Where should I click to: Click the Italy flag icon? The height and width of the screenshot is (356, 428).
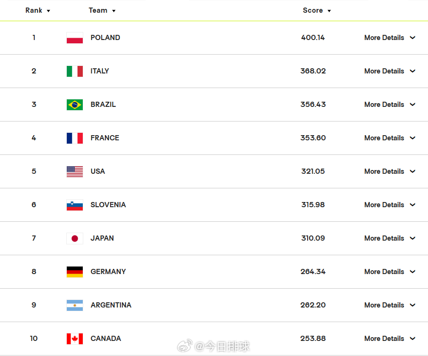point(74,71)
